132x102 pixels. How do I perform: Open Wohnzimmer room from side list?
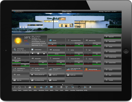(113, 42)
